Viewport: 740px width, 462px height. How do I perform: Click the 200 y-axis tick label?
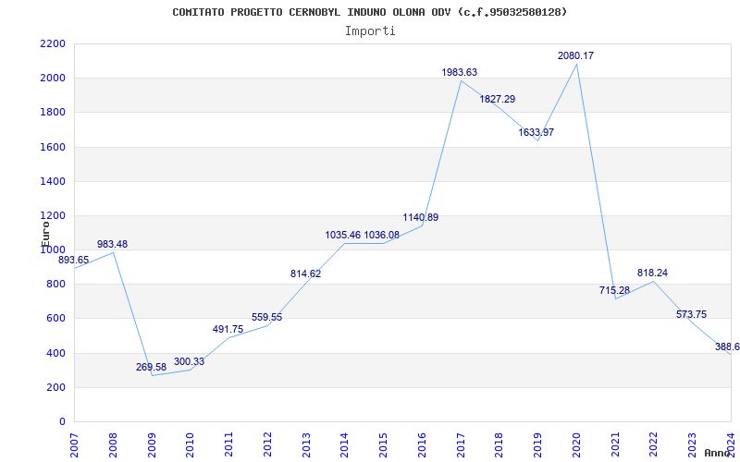point(56,387)
